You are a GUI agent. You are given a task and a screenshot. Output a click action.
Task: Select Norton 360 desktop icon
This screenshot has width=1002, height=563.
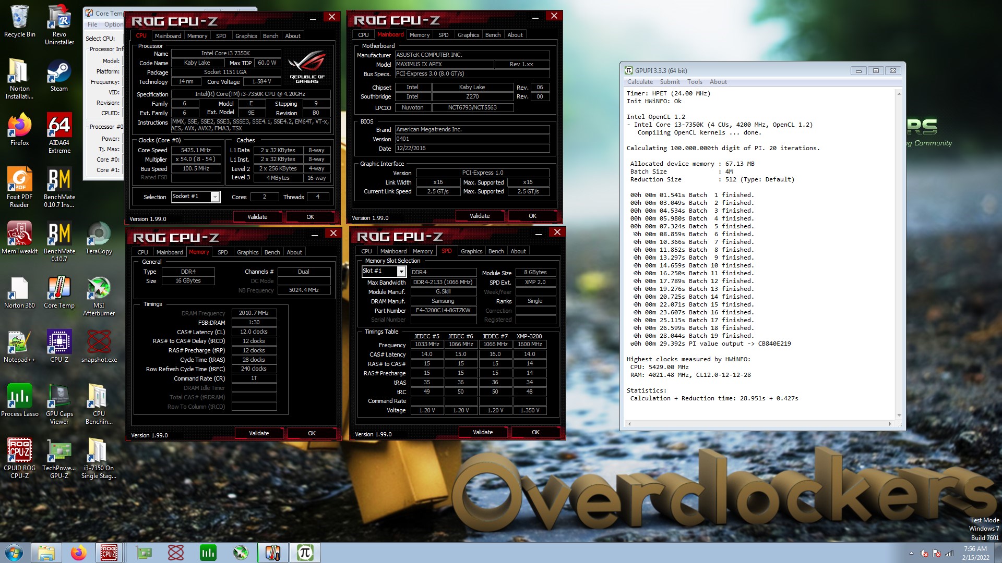20,292
